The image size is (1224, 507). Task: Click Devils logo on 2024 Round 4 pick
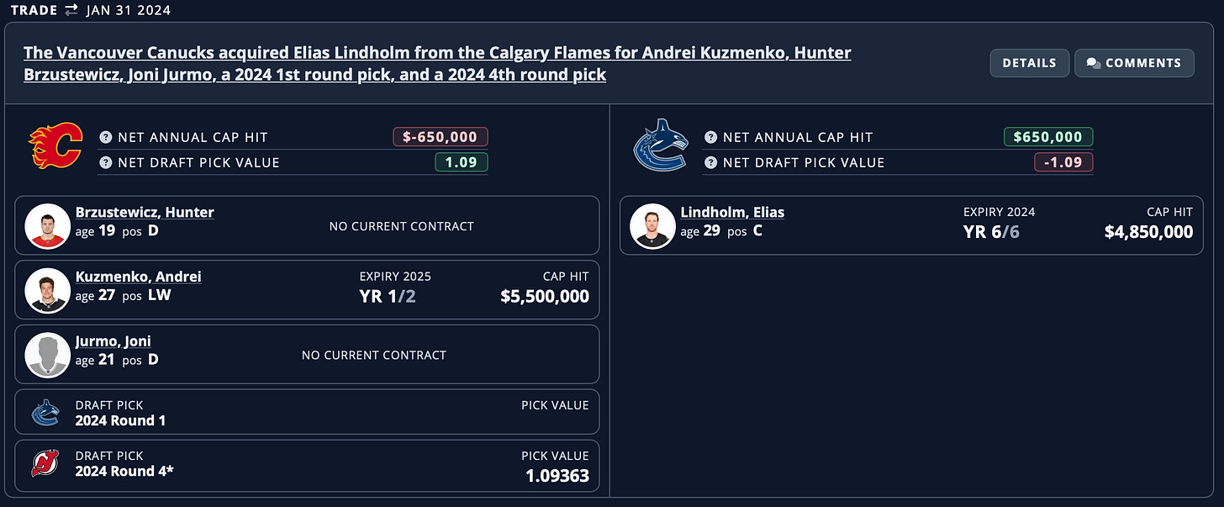[45, 463]
